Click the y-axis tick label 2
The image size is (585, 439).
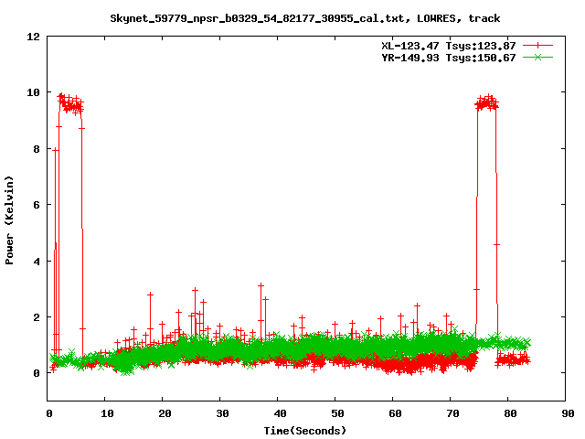[x=37, y=317]
